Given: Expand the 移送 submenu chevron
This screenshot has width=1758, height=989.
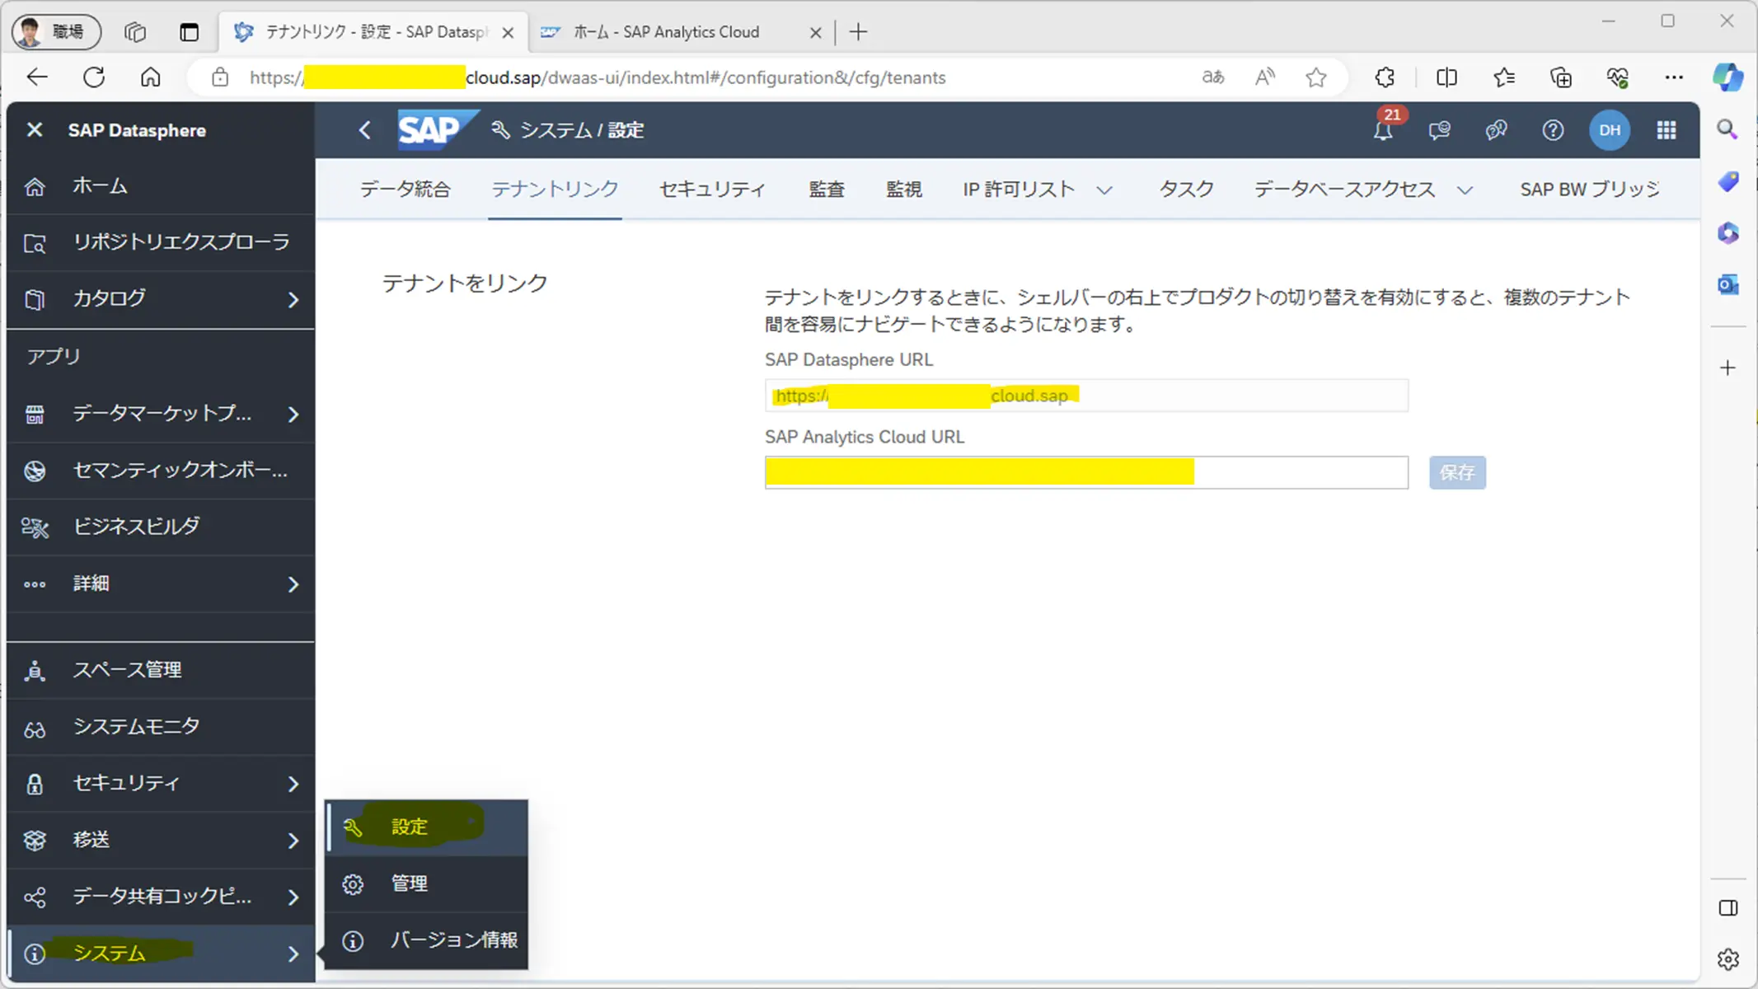Looking at the screenshot, I should [293, 840].
